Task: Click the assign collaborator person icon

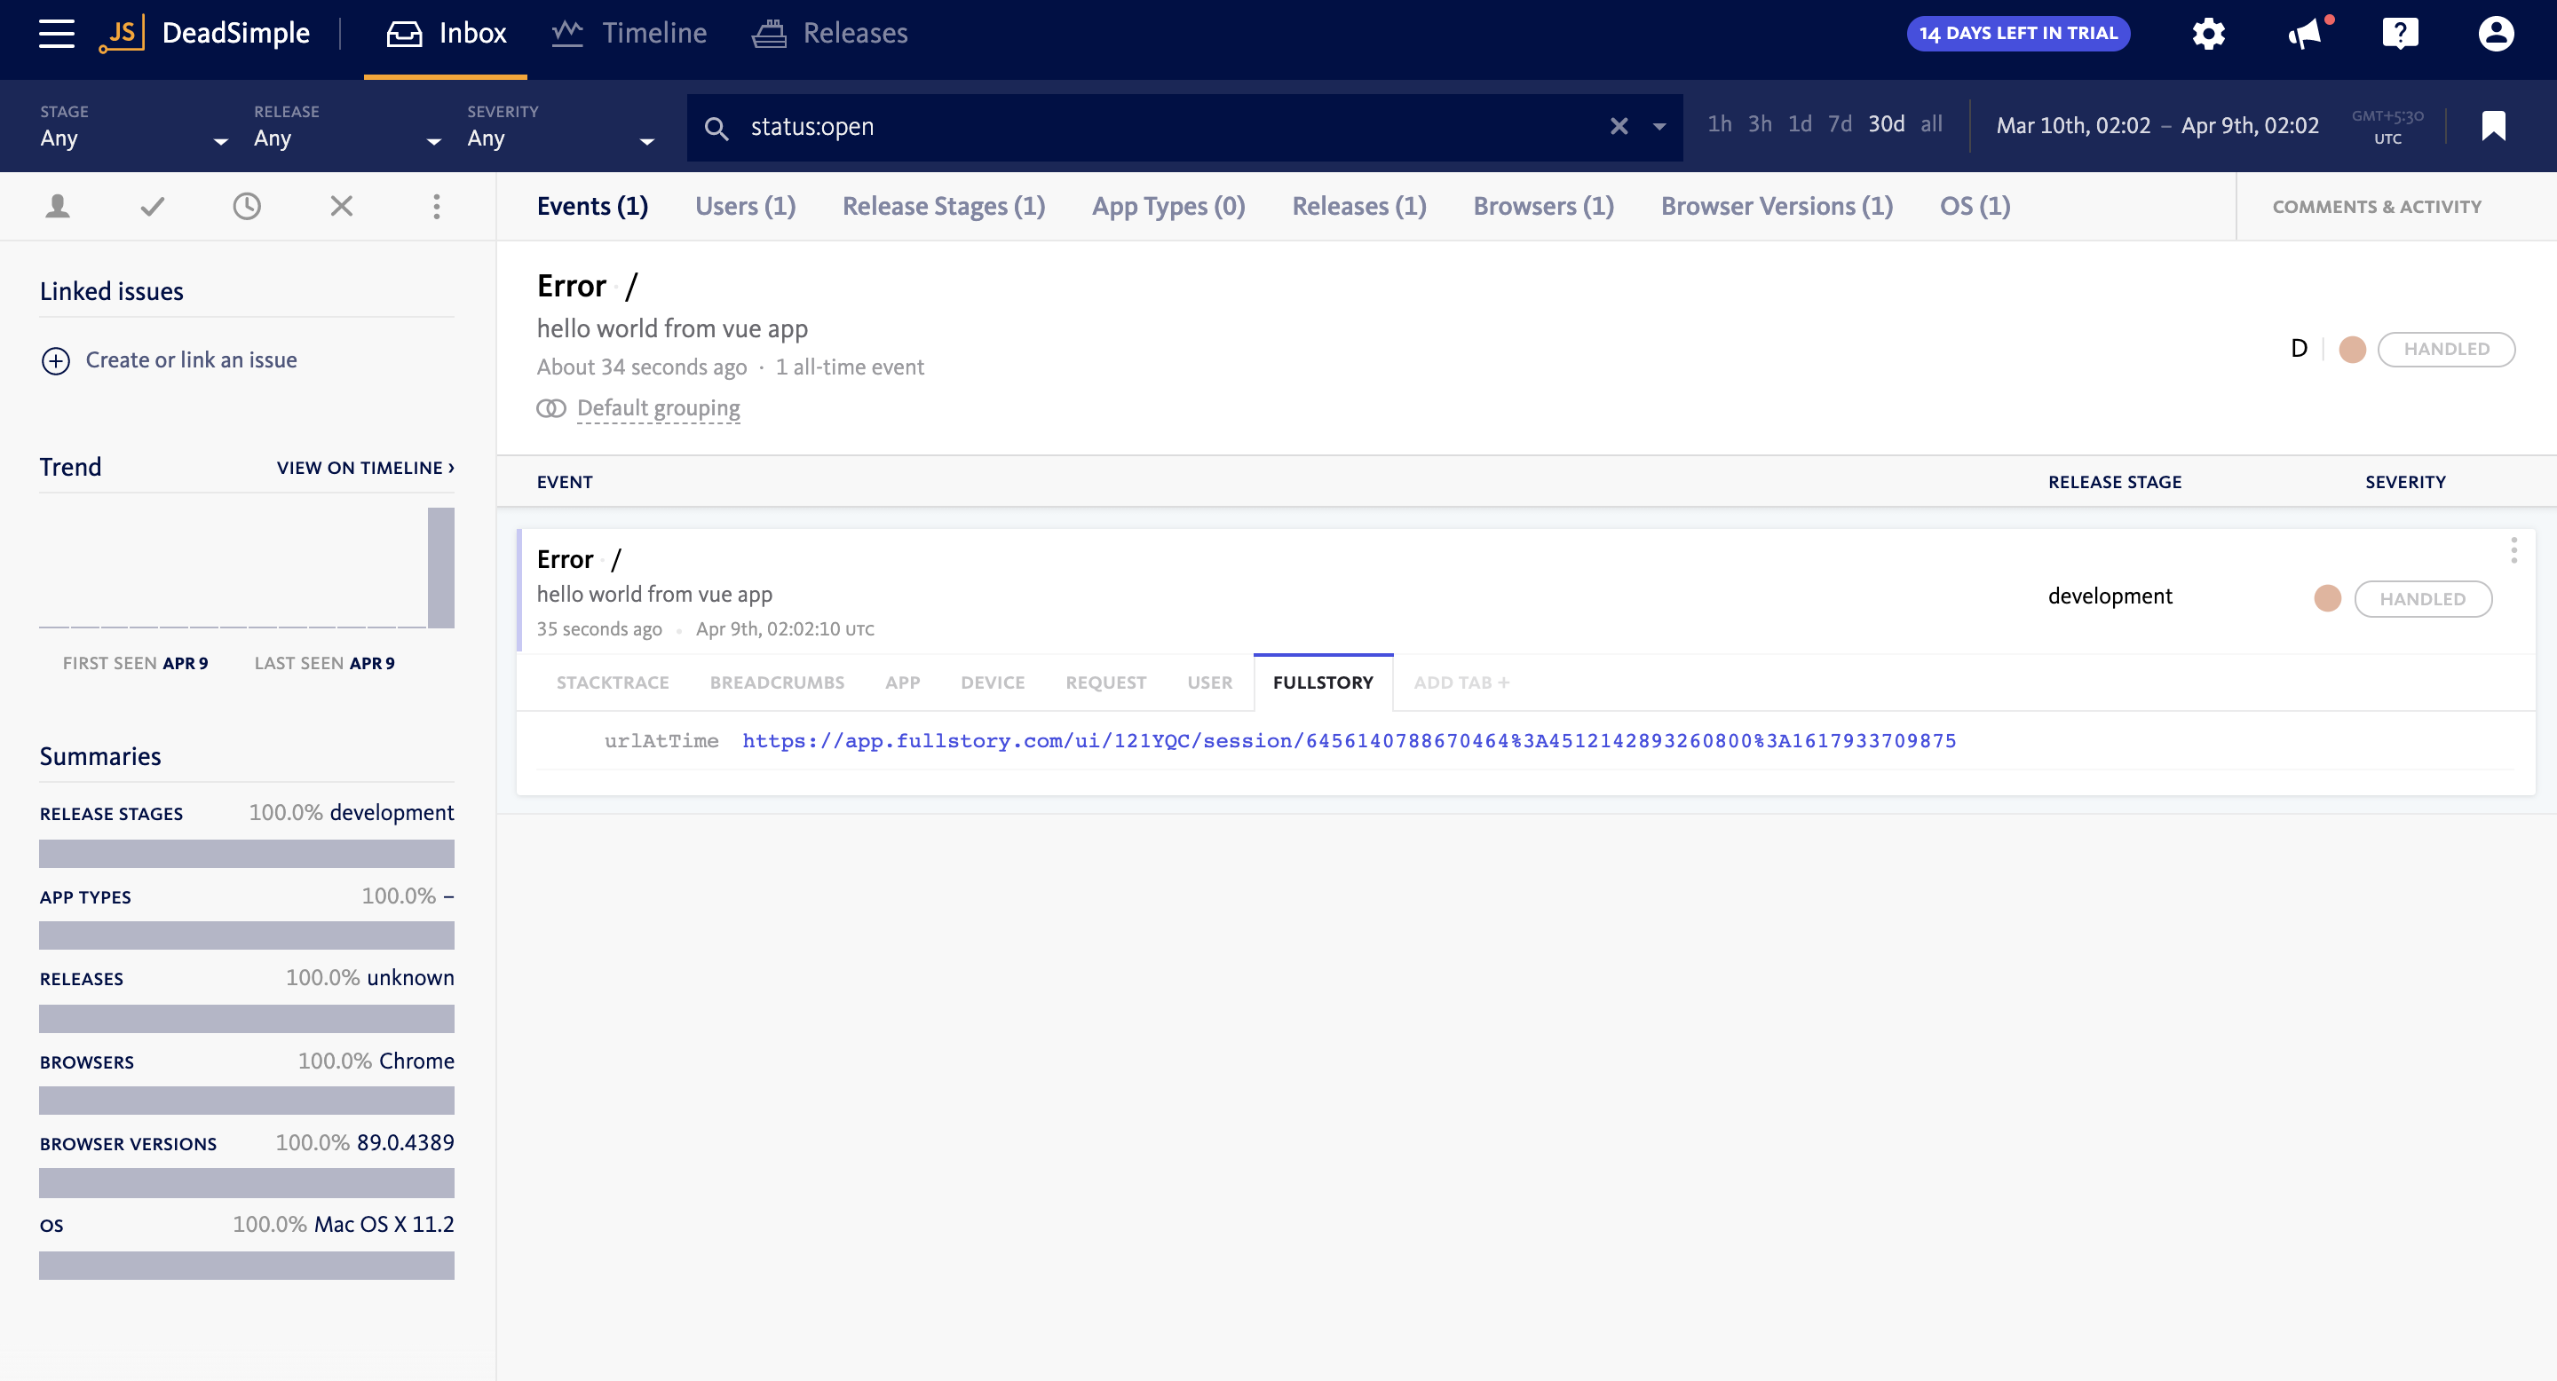Action: pyautogui.click(x=58, y=207)
